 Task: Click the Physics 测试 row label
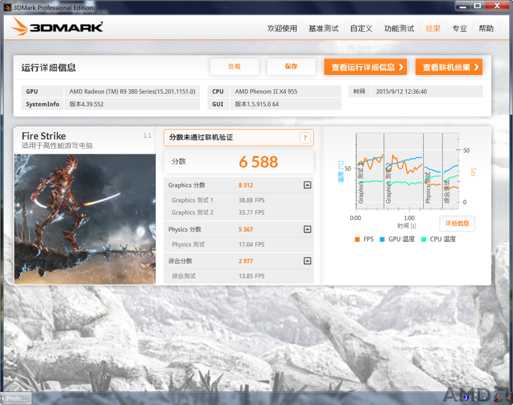click(188, 245)
